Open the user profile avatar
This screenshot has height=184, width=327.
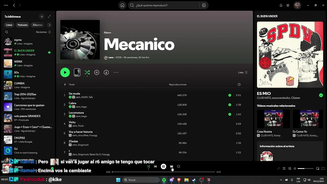click(x=297, y=5)
